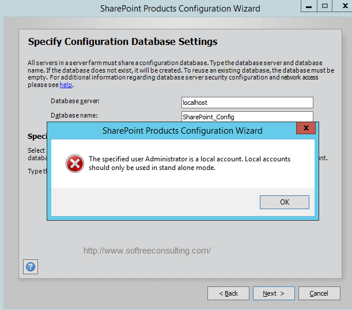Click the Database name input field

coord(247,117)
